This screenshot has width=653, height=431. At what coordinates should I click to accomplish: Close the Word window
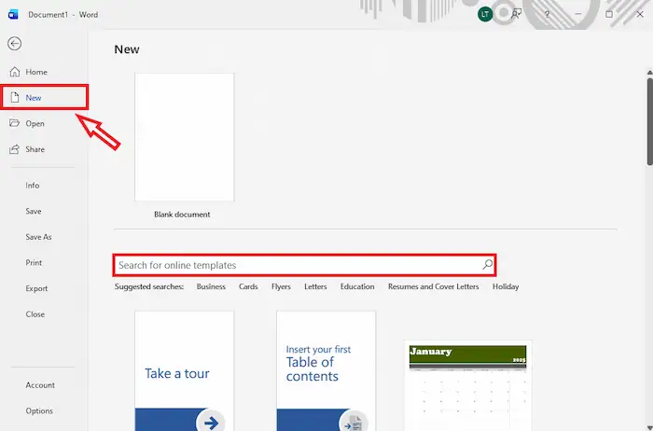point(640,14)
